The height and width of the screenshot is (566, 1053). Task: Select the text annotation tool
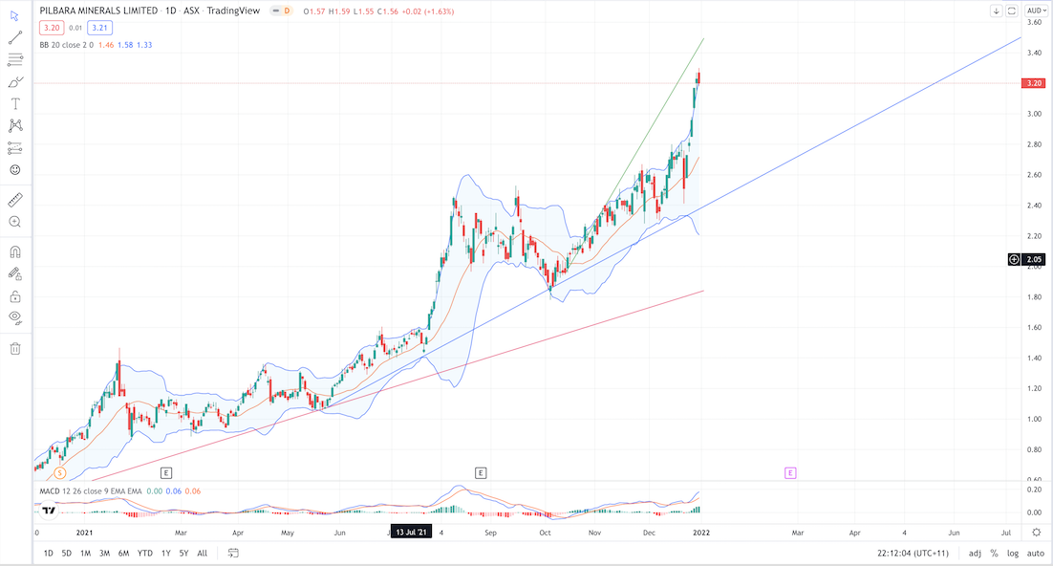(14, 103)
